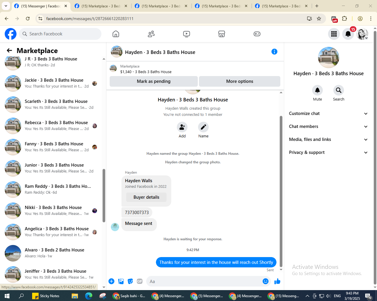Image resolution: width=377 pixels, height=301 pixels.
Task: Open the Ram Reddy conversation
Action: click(51, 190)
